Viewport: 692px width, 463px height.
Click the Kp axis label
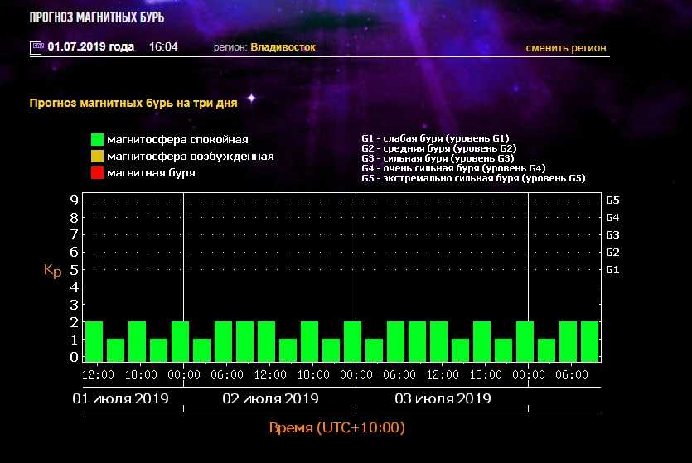pyautogui.click(x=52, y=270)
